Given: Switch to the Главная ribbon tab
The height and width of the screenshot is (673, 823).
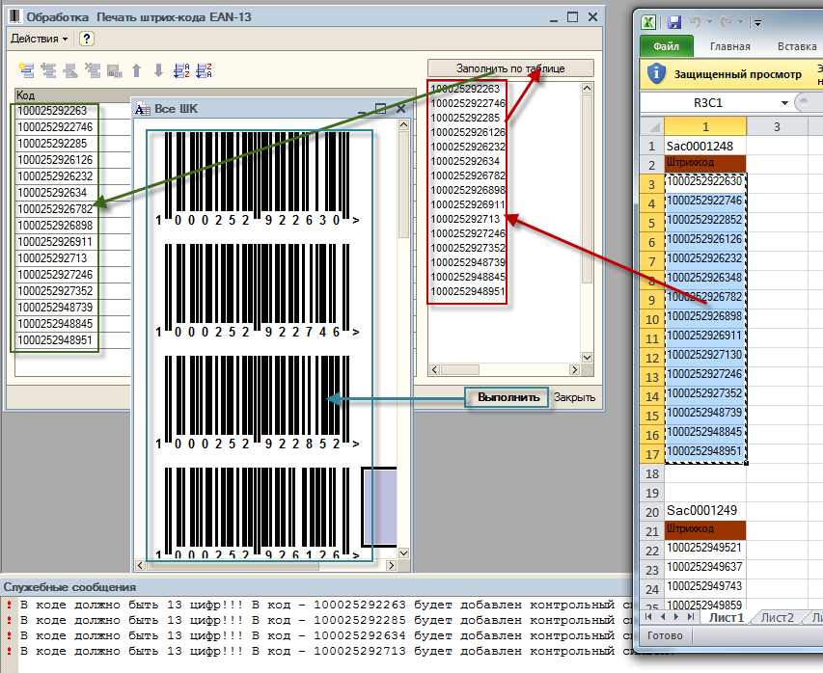Looking at the screenshot, I should click(730, 46).
